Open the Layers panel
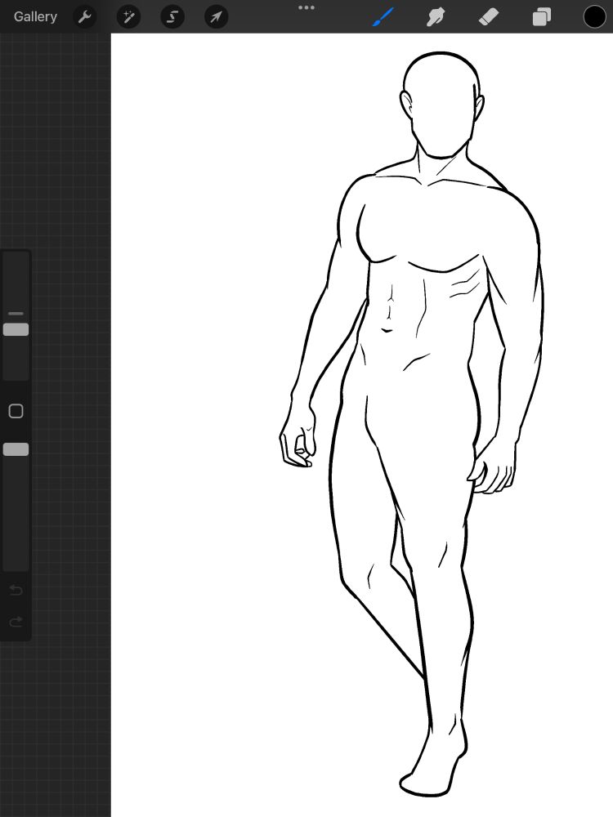 tap(542, 17)
